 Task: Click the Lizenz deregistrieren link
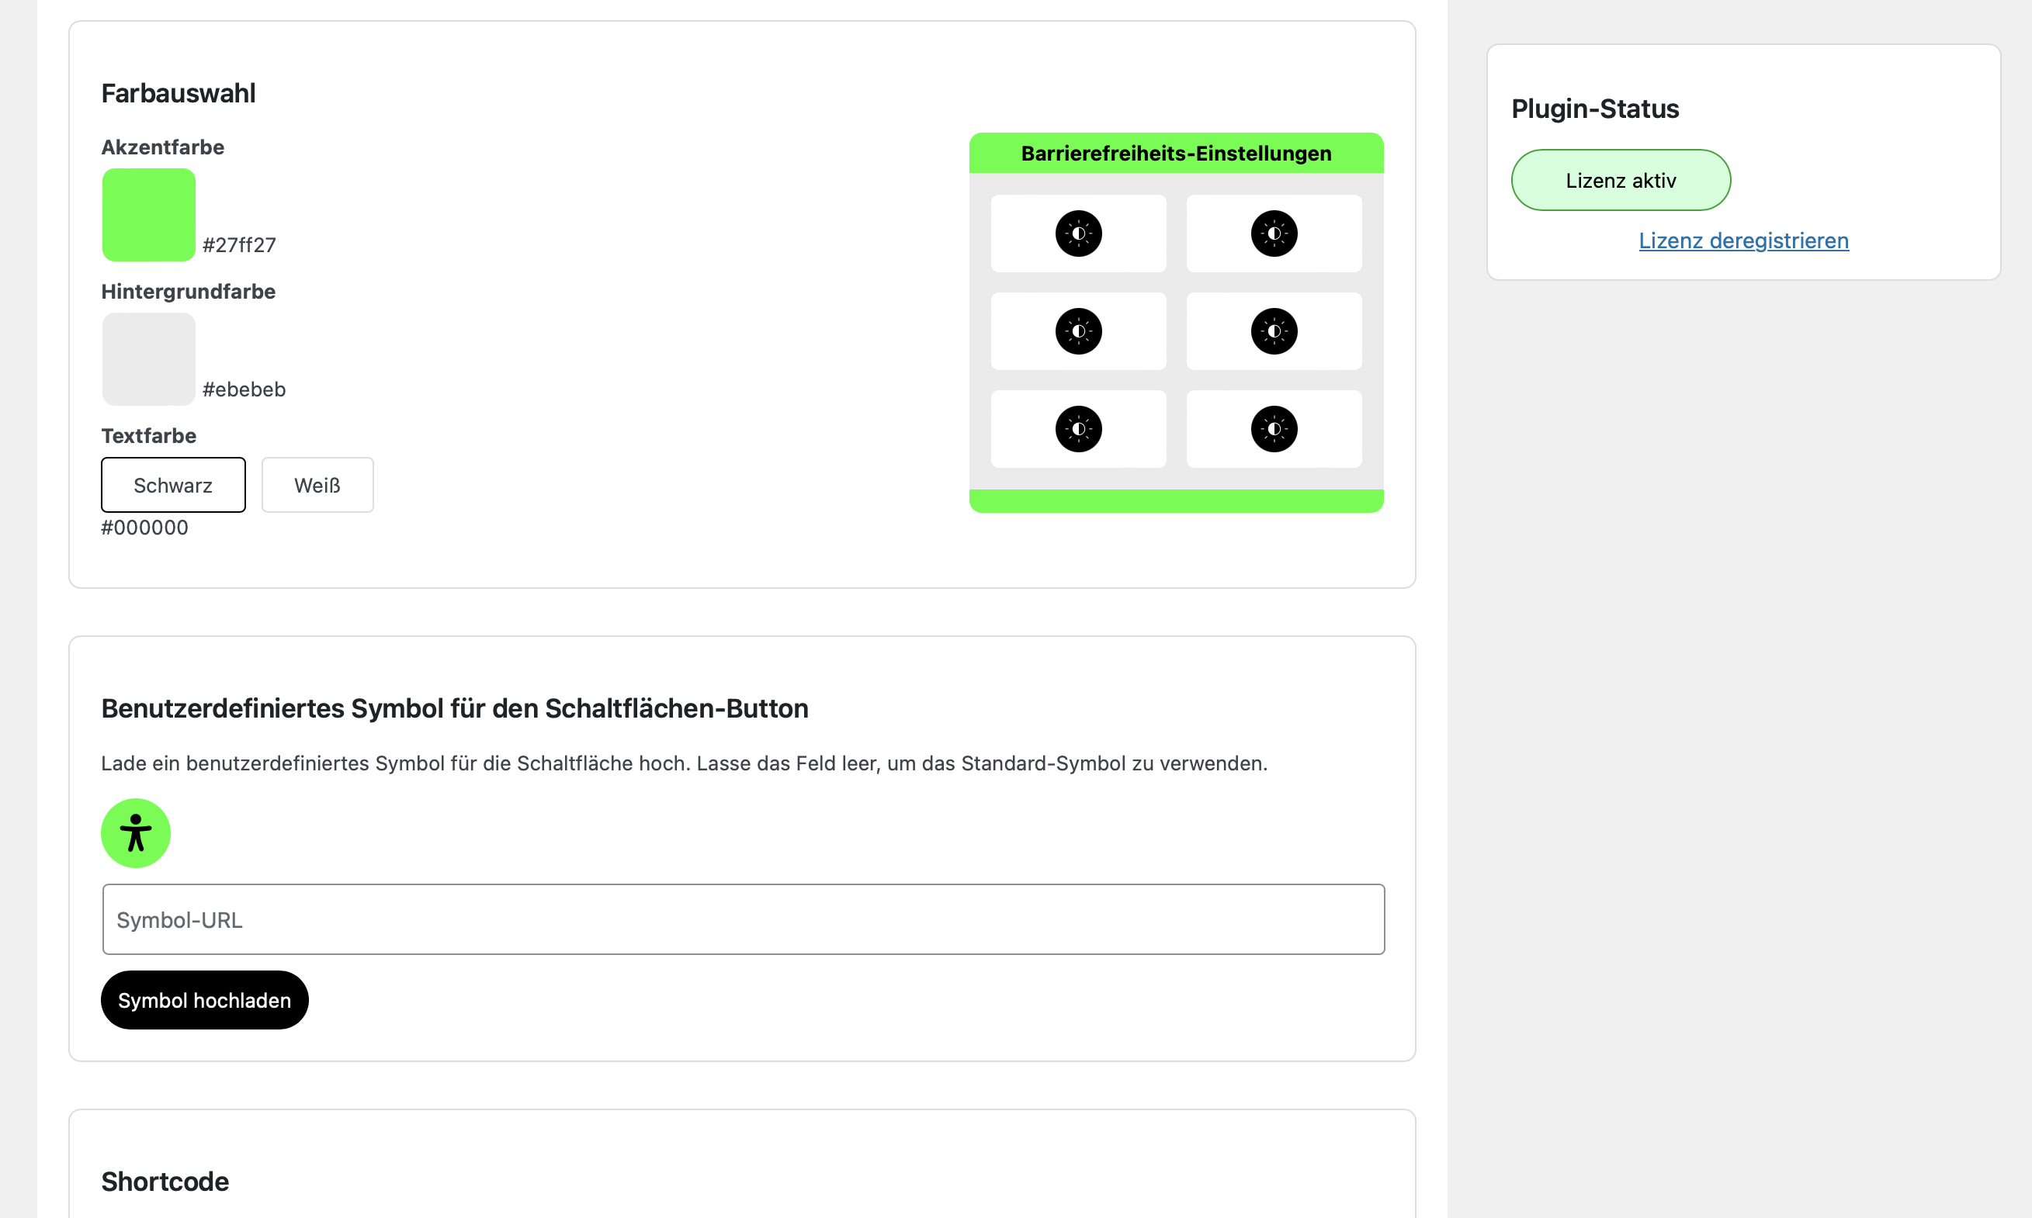point(1743,240)
